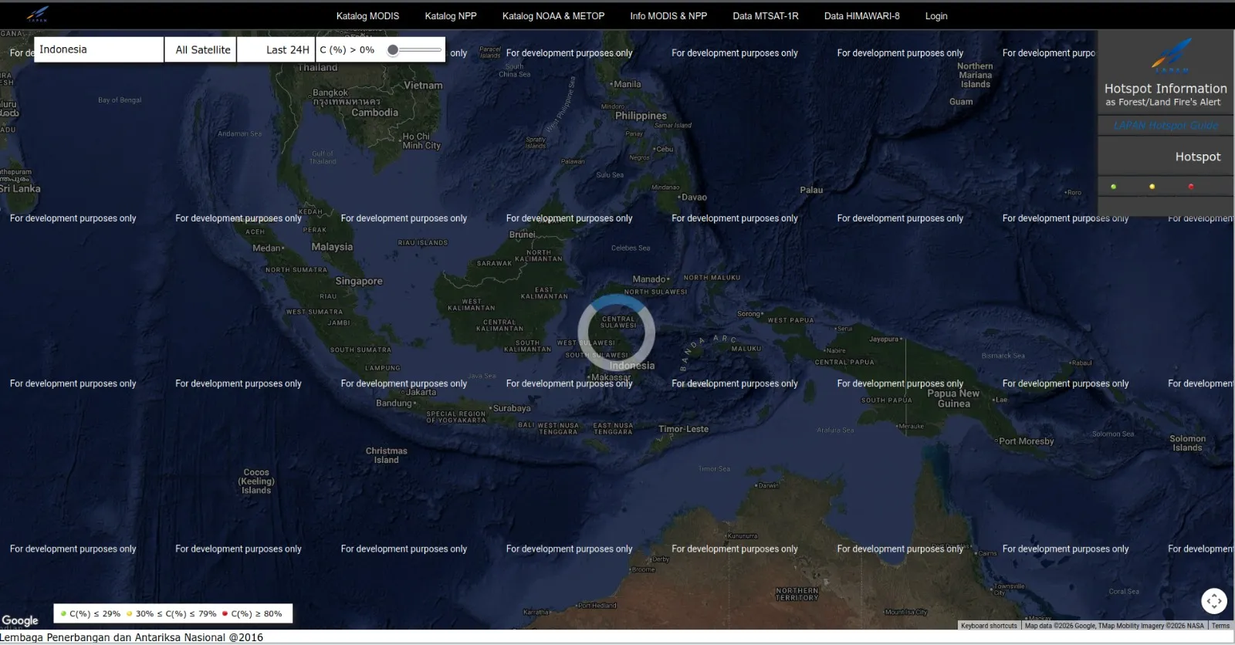Click the Hotspot Information title

pos(1166,89)
